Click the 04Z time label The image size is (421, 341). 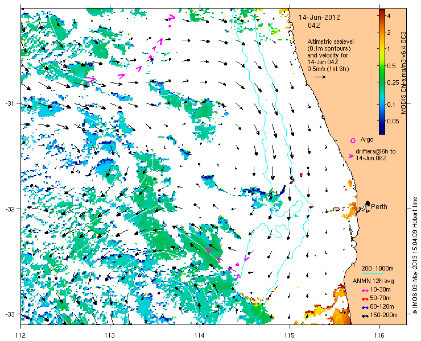315,26
